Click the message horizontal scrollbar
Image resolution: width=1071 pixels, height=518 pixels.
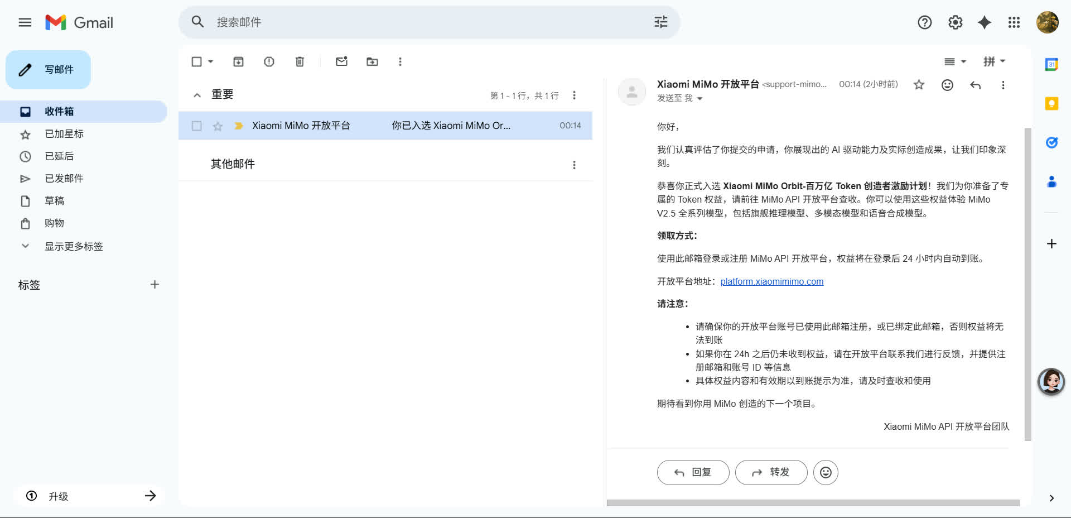pyautogui.click(x=813, y=503)
